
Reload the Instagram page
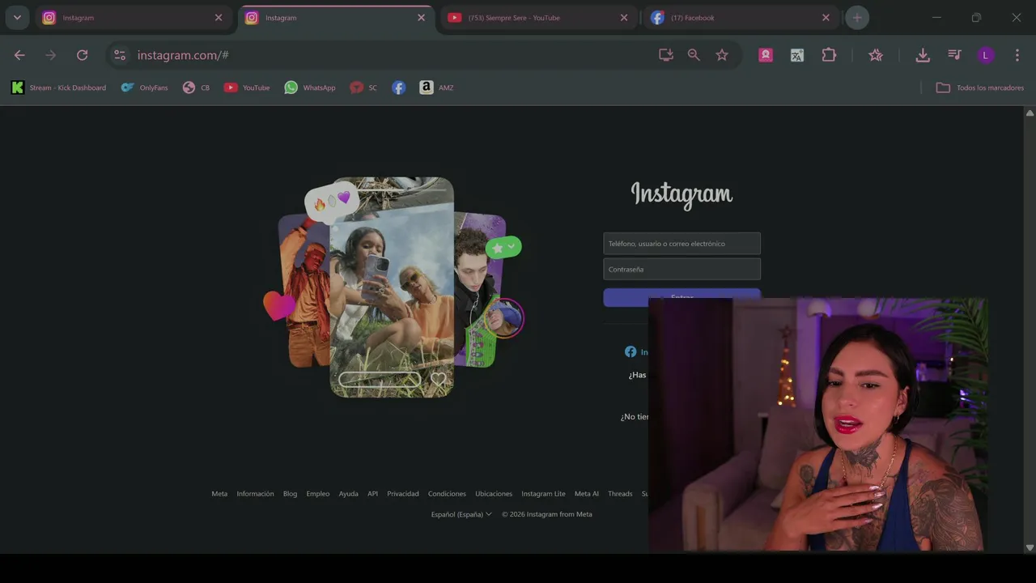pos(82,55)
